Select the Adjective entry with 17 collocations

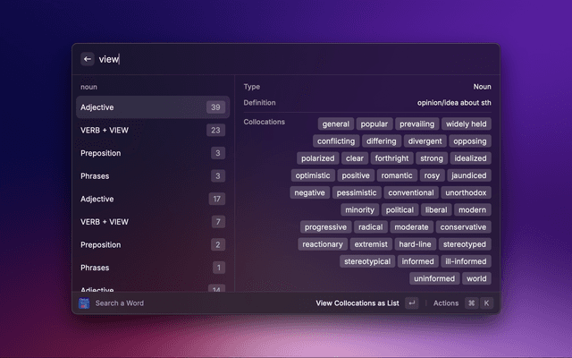tap(152, 199)
